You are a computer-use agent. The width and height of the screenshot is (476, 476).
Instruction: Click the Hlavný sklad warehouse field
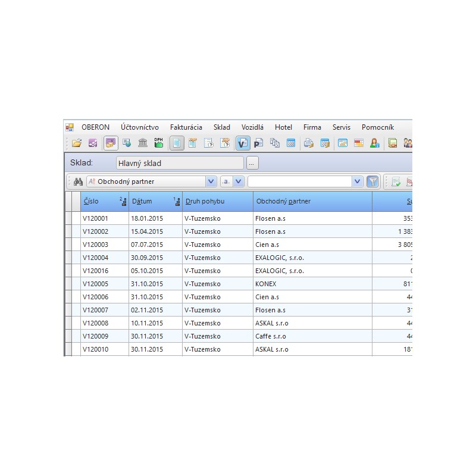(180, 163)
